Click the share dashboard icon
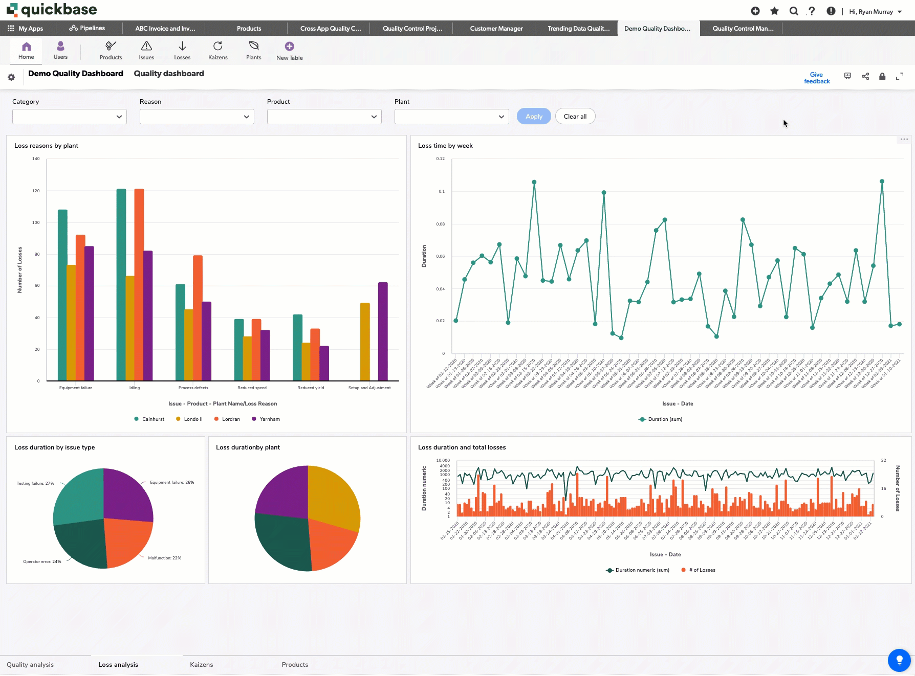This screenshot has width=915, height=676. pyautogui.click(x=865, y=77)
